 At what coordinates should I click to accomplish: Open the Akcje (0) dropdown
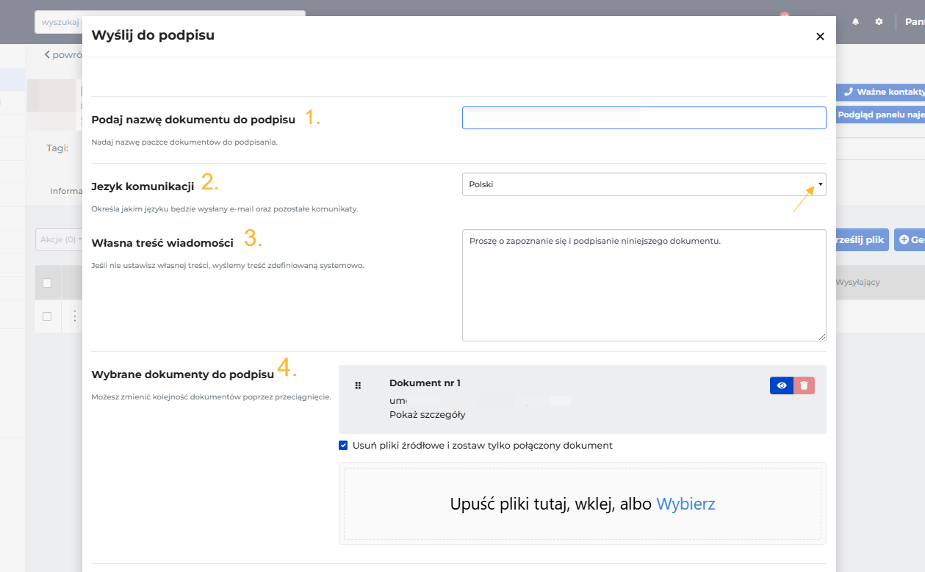click(x=59, y=239)
